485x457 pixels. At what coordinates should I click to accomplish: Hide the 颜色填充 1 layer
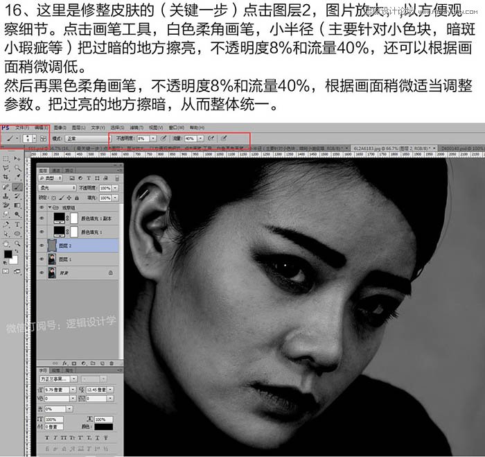click(x=42, y=232)
